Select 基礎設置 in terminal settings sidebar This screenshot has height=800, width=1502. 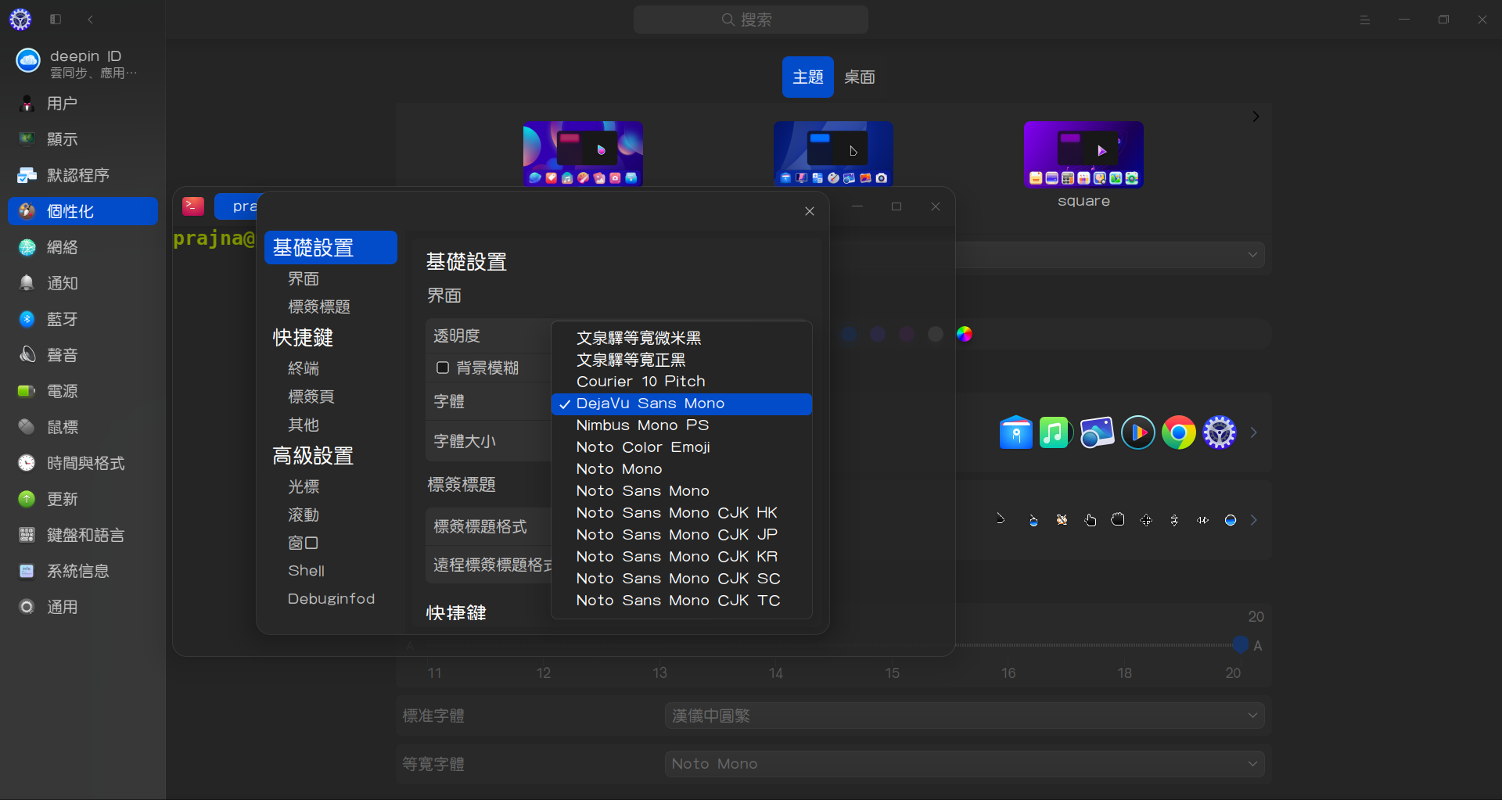tap(331, 248)
